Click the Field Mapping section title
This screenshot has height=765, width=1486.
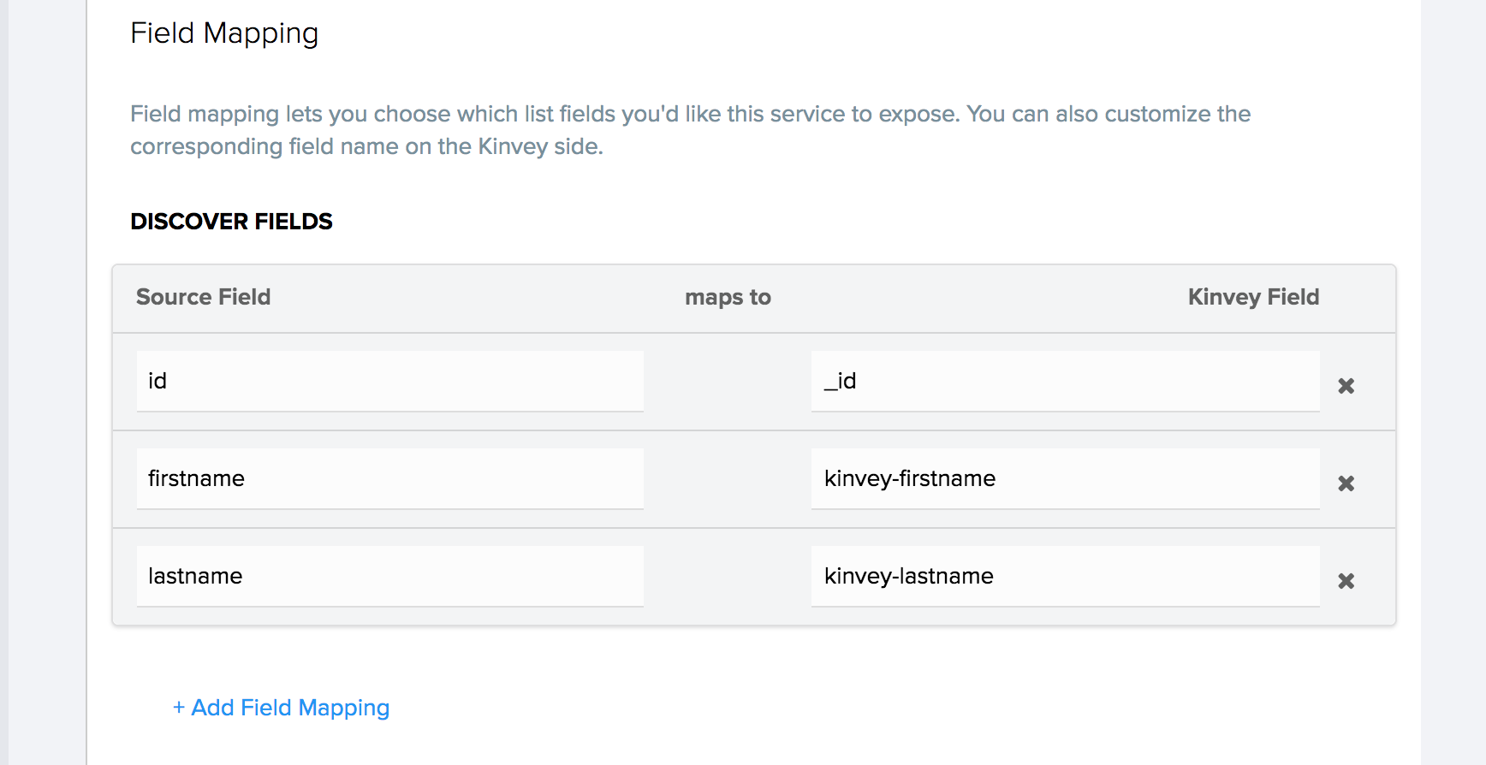point(224,33)
